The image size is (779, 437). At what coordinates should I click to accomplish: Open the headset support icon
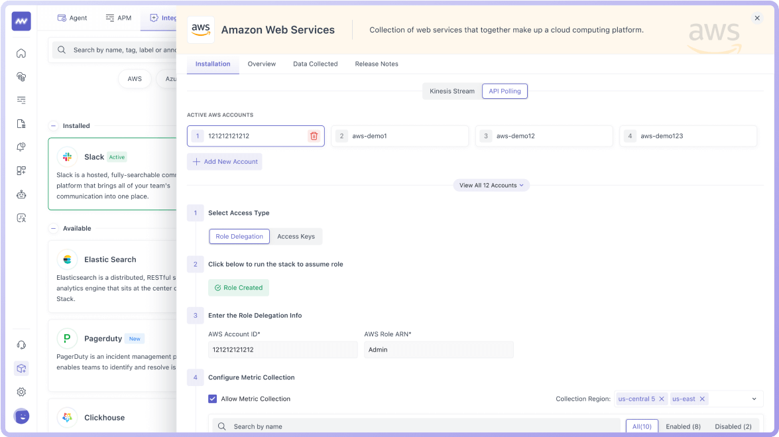point(21,345)
